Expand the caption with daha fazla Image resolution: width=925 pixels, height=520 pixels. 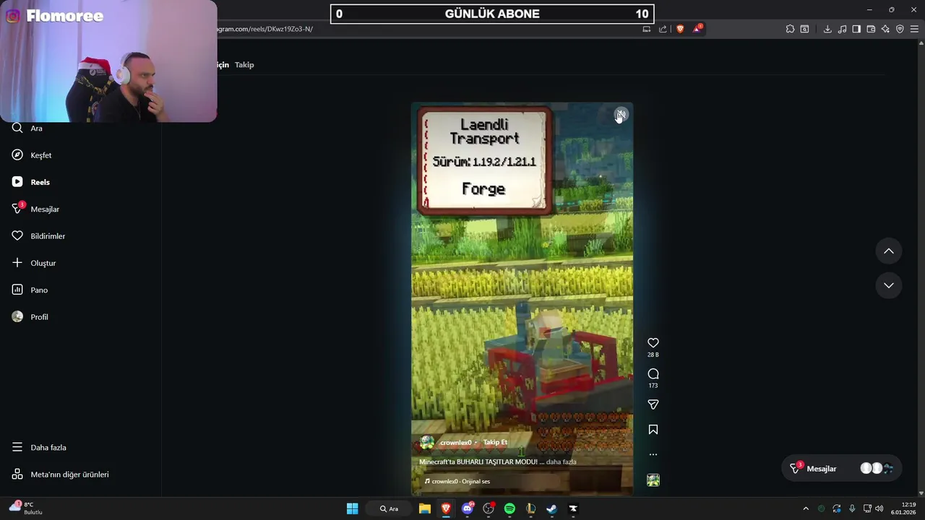coord(561,462)
